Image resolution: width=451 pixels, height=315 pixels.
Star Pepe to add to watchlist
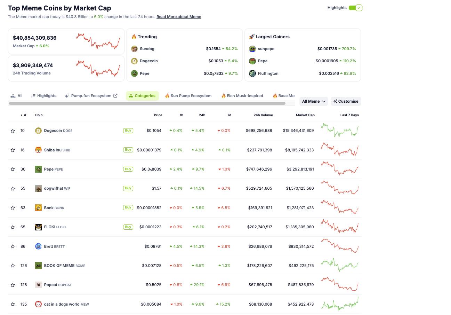(x=13, y=169)
